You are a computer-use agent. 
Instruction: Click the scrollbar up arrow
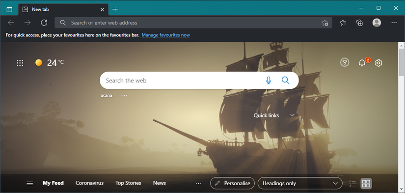click(401, 46)
